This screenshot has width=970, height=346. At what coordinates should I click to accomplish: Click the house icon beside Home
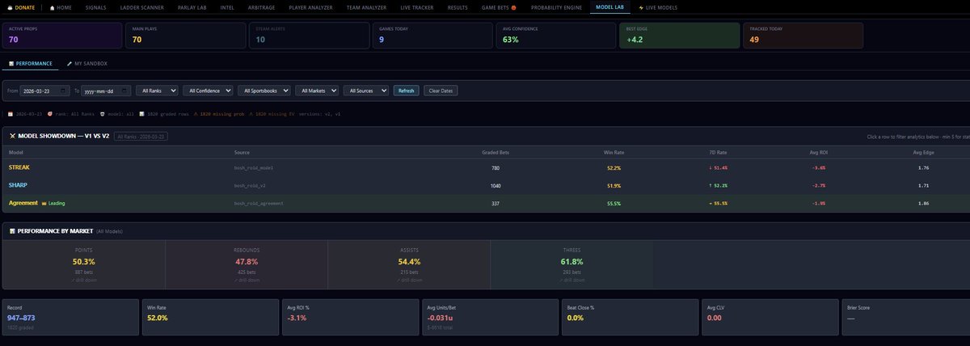tap(53, 7)
